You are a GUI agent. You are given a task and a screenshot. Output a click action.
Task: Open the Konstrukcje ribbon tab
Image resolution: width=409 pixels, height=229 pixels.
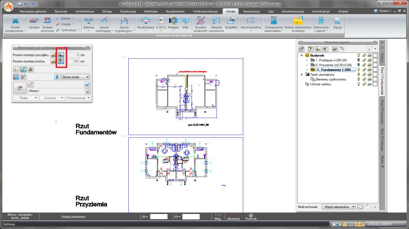(321, 12)
